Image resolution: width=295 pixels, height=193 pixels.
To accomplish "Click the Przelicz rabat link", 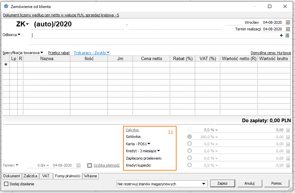I will tap(59, 53).
